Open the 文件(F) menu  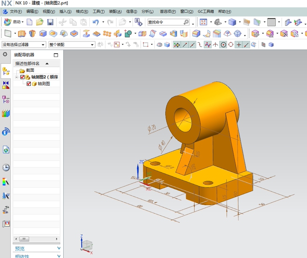pyautogui.click(x=16, y=11)
